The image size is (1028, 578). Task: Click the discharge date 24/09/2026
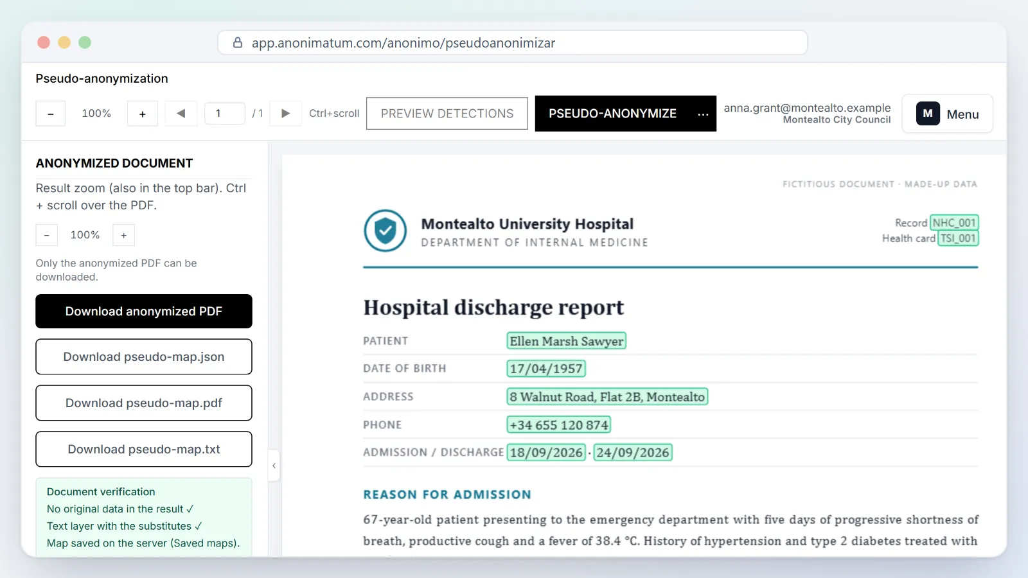pos(633,453)
